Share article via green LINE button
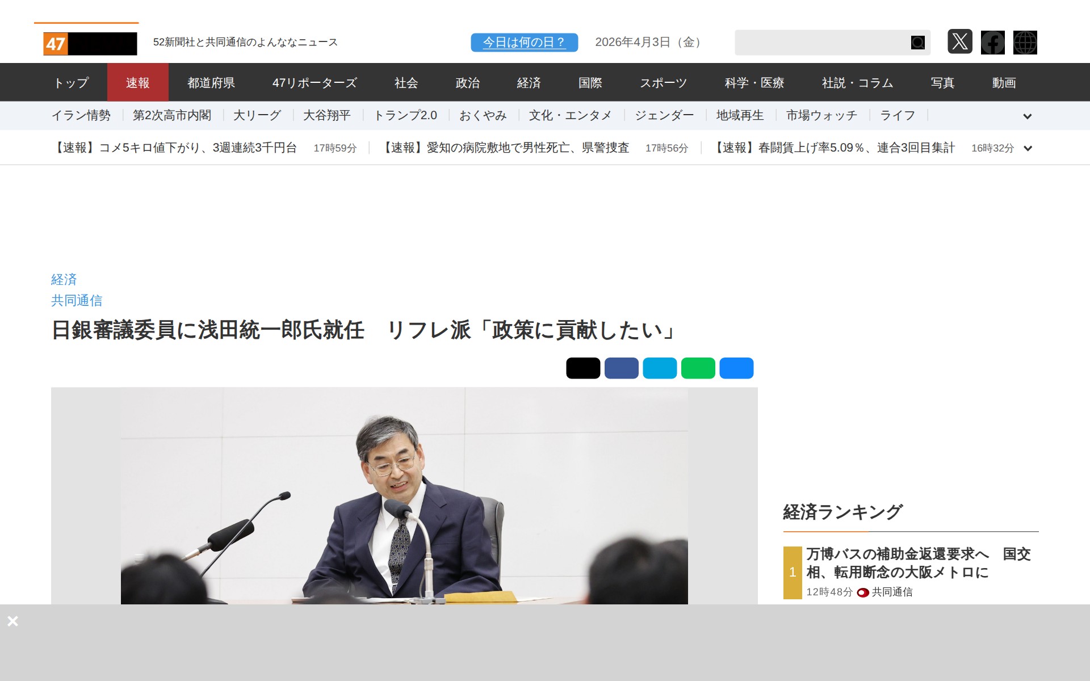 click(x=698, y=368)
